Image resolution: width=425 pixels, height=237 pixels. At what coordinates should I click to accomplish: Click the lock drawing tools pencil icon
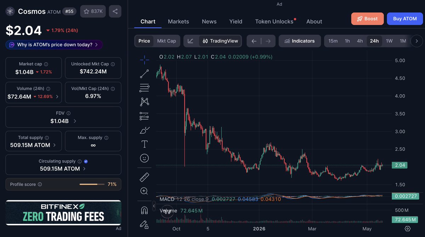[144, 224]
